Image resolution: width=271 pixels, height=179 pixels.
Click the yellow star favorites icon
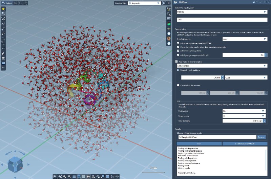pos(3,9)
